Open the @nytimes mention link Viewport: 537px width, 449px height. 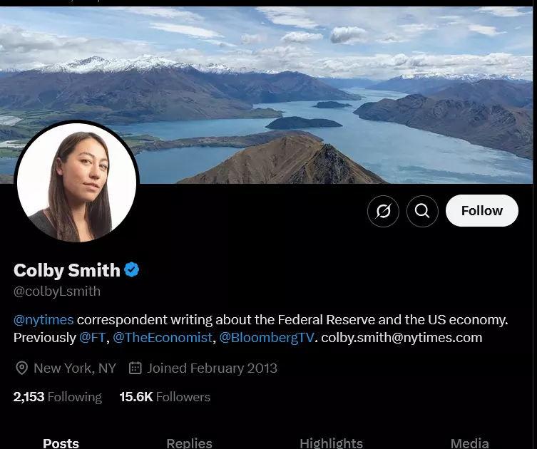click(x=44, y=319)
